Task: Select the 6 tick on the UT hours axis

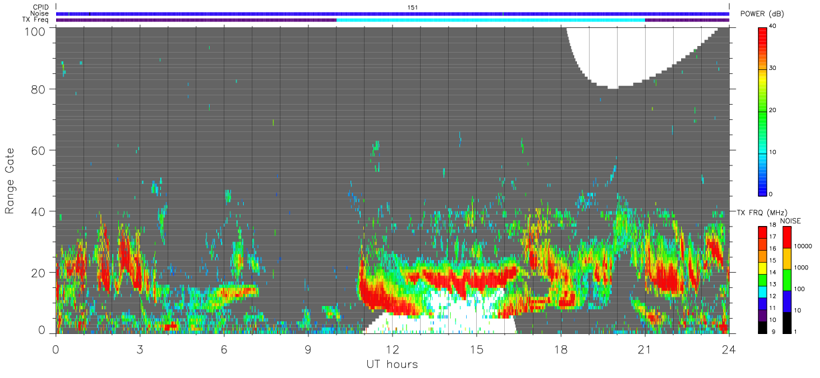Action: pos(224,349)
